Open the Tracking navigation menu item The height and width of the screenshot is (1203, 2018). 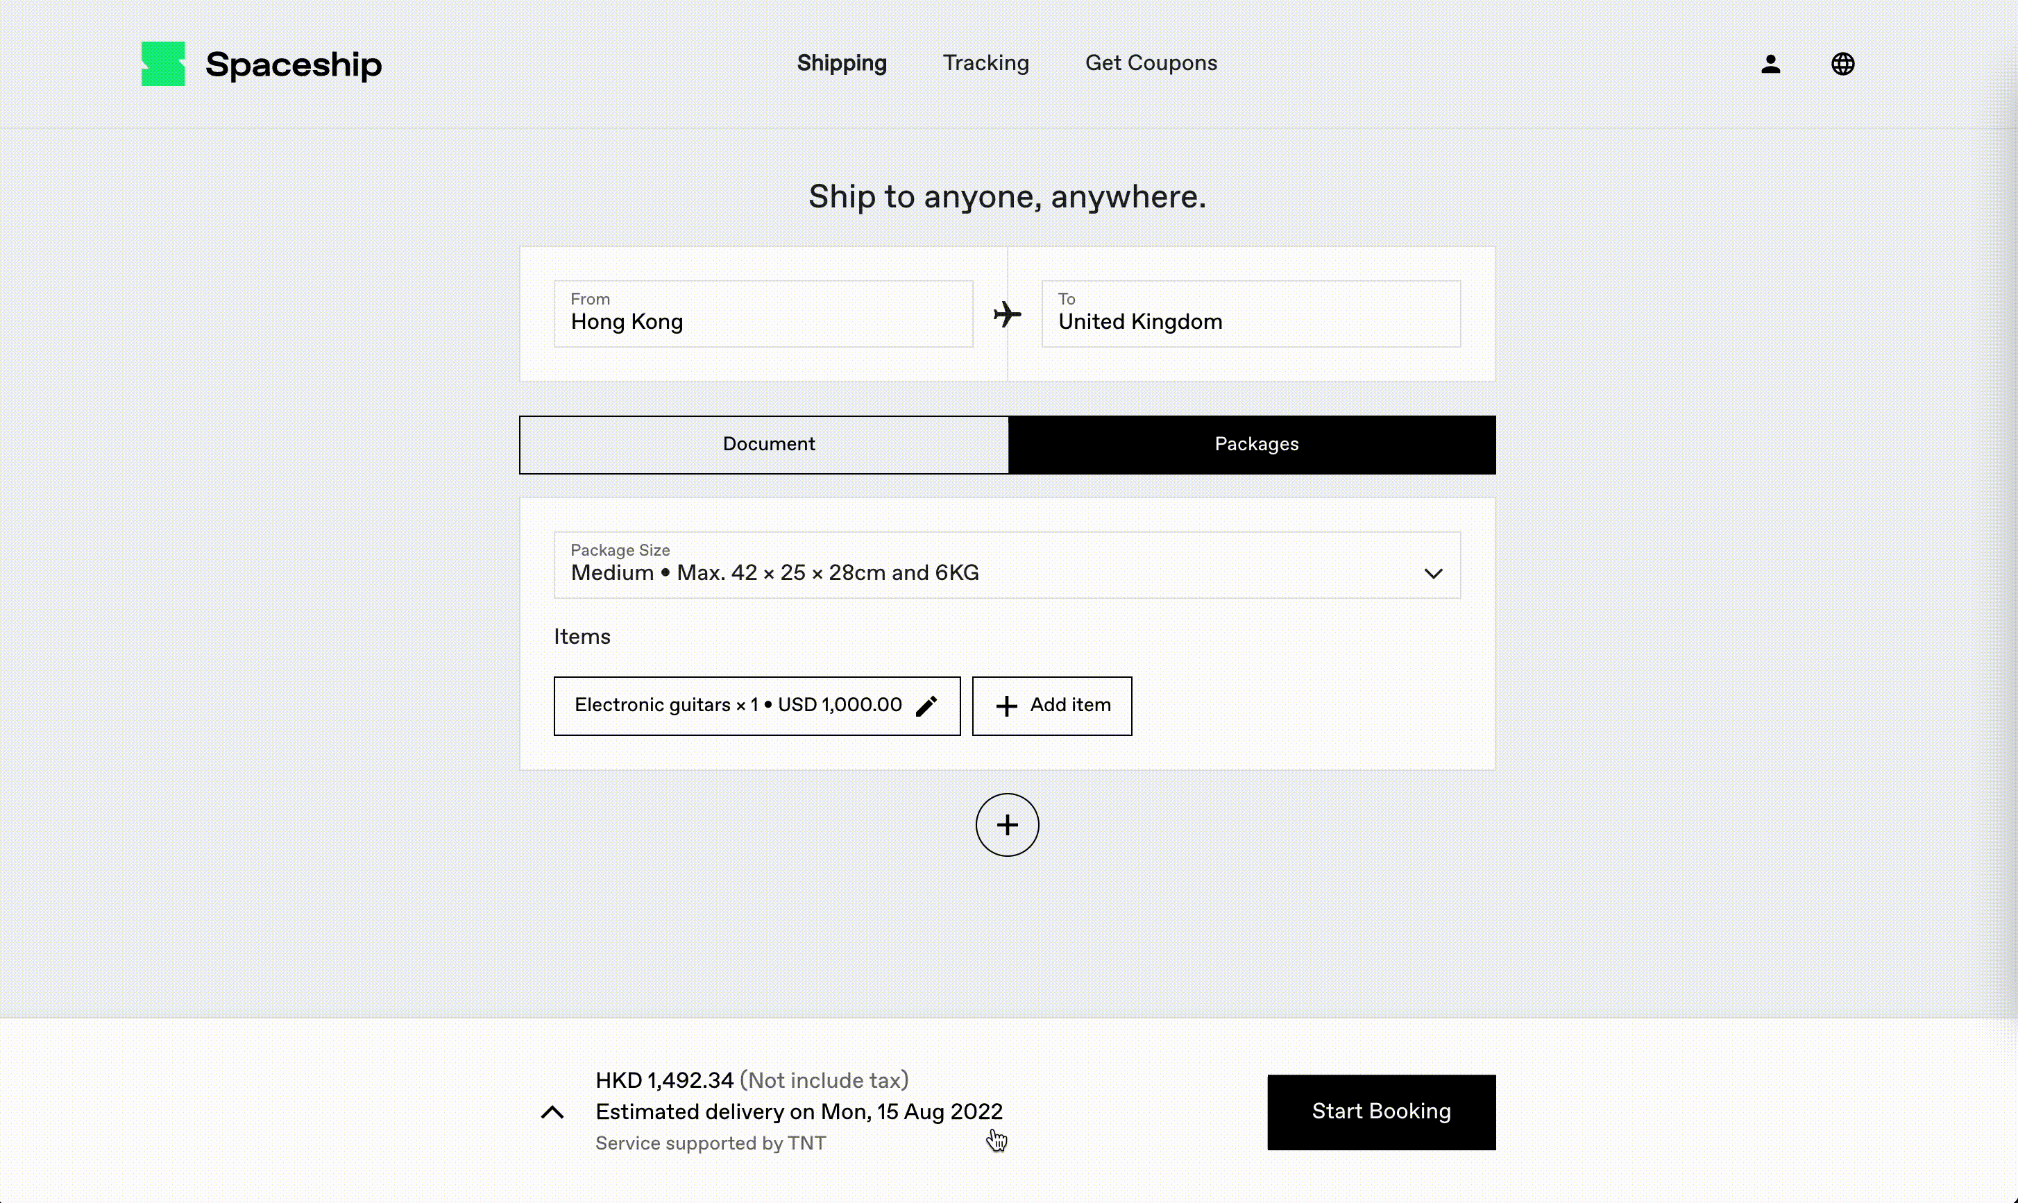tap(985, 63)
